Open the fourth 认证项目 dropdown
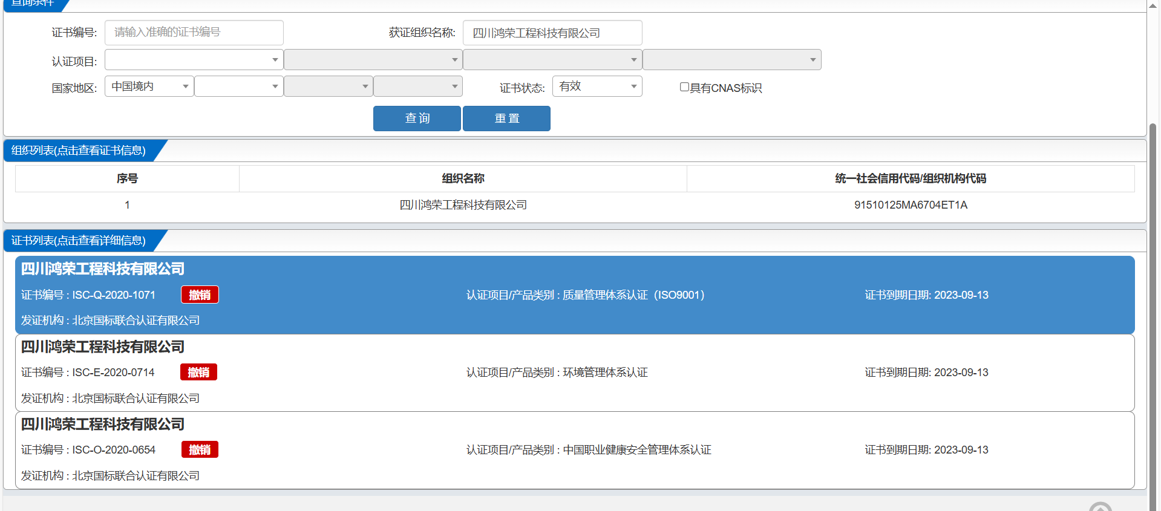Screen dimensions: 1161x511 click(x=731, y=60)
